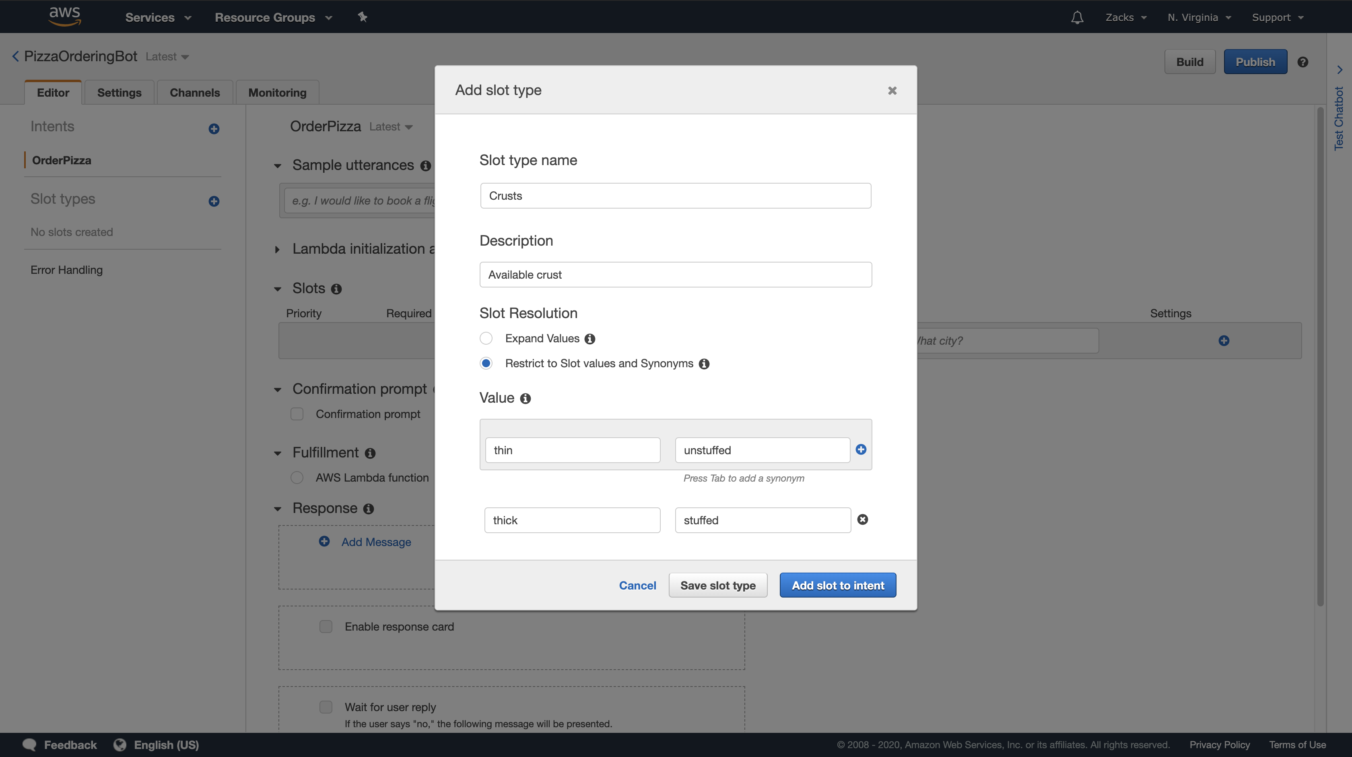
Task: Click the Add slot to intent button
Action: (x=838, y=585)
